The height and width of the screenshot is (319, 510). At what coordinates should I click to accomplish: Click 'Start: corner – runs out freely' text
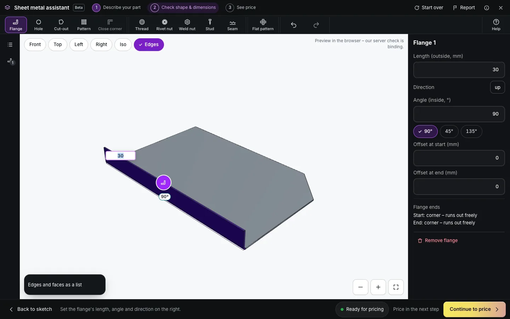coord(445,215)
